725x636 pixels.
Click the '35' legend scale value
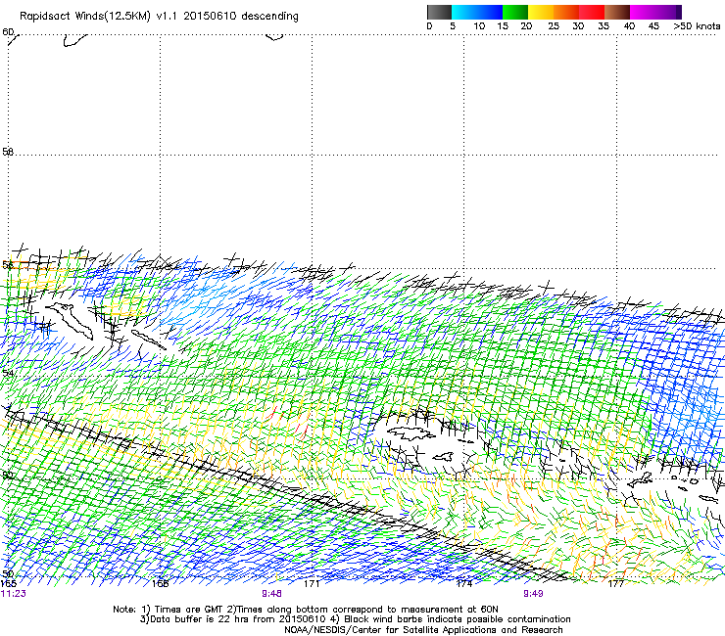[x=604, y=26]
